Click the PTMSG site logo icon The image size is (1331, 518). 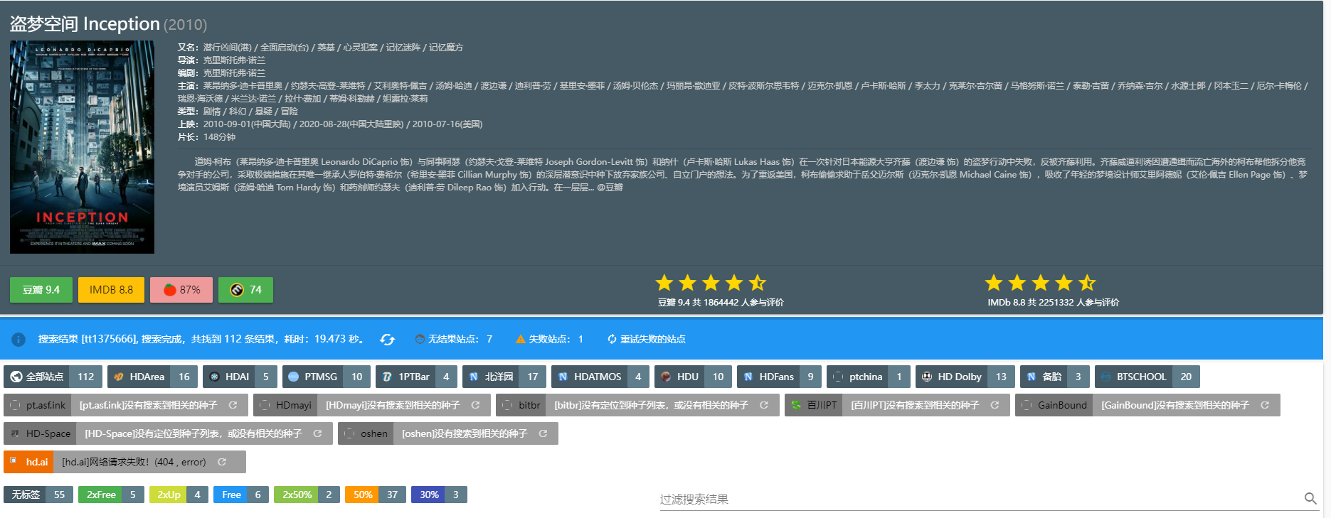point(294,377)
